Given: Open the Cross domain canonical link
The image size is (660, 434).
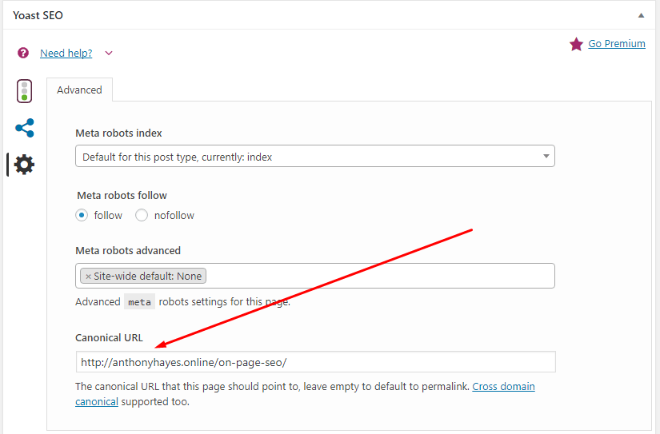Looking at the screenshot, I should tap(503, 387).
